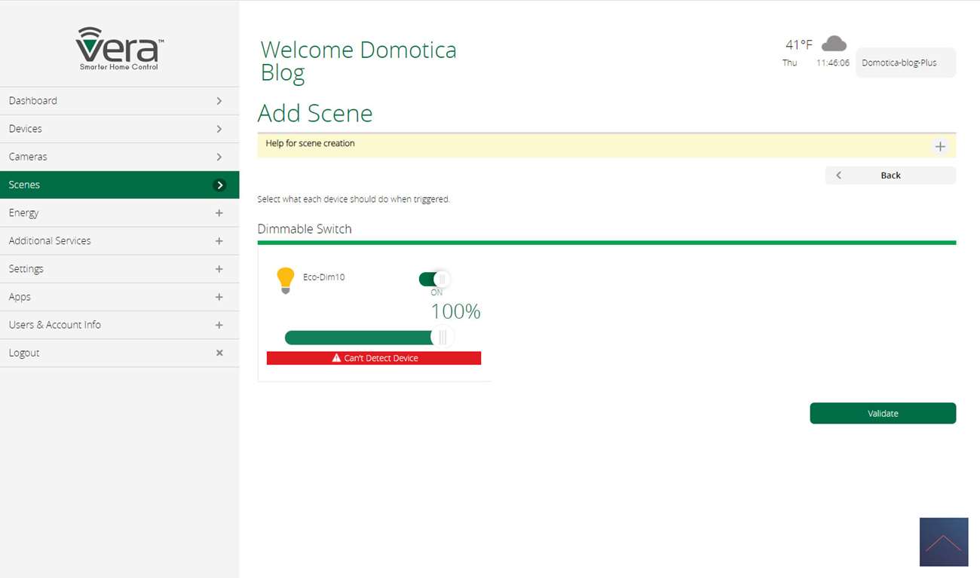Expand the Help for scene creation panel
Screen dimensions: 980x578
coord(939,146)
